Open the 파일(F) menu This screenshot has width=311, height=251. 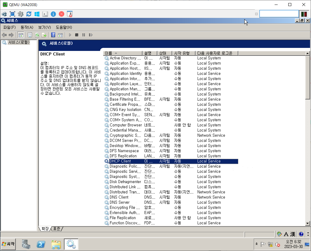[x=9, y=27]
